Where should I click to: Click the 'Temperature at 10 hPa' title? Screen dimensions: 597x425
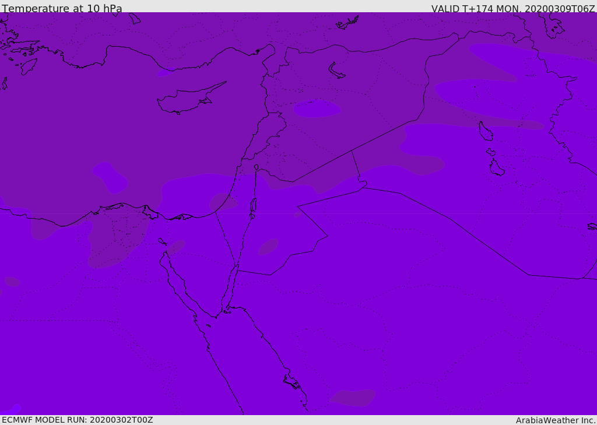point(62,8)
